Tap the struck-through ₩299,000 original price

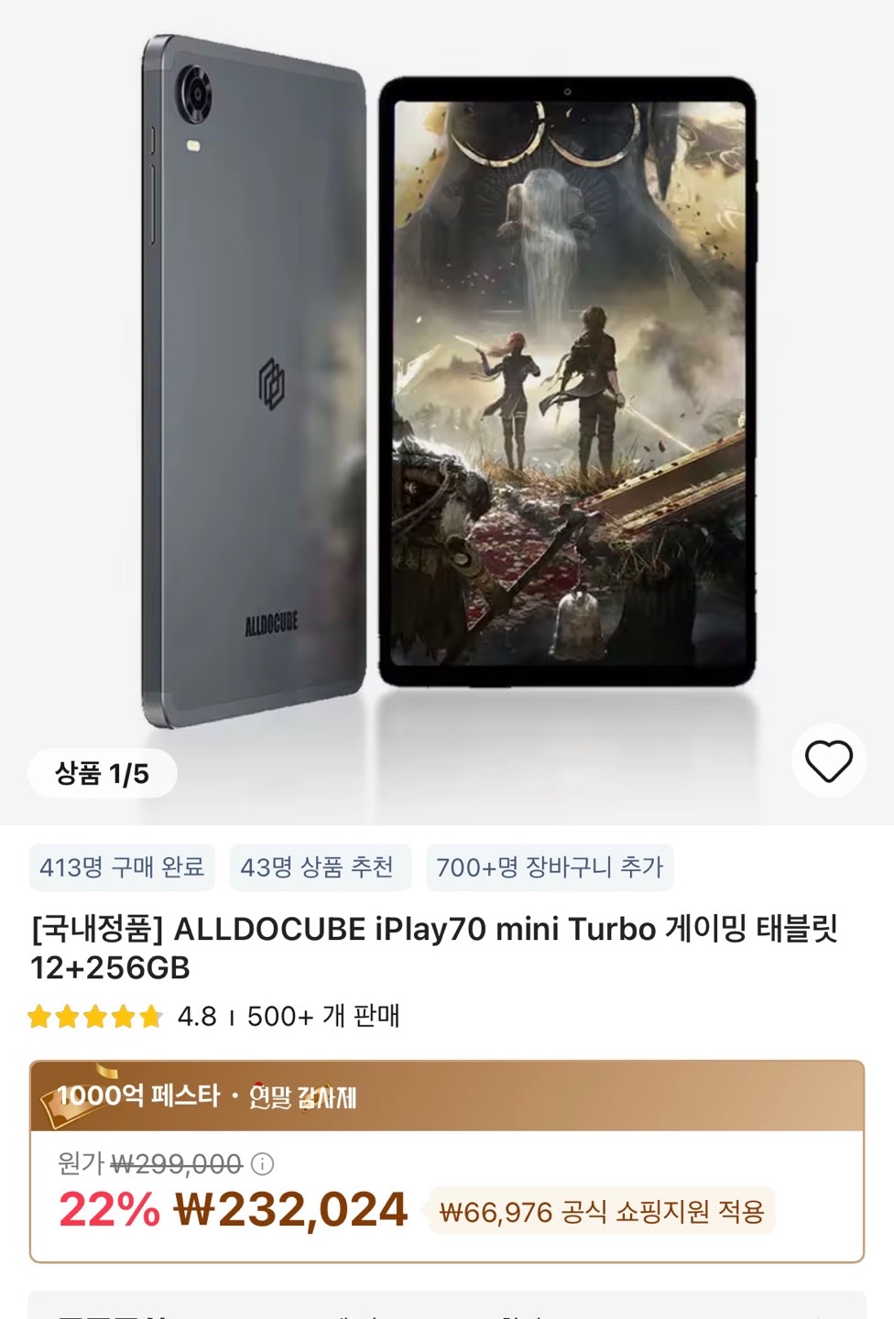(x=176, y=1164)
